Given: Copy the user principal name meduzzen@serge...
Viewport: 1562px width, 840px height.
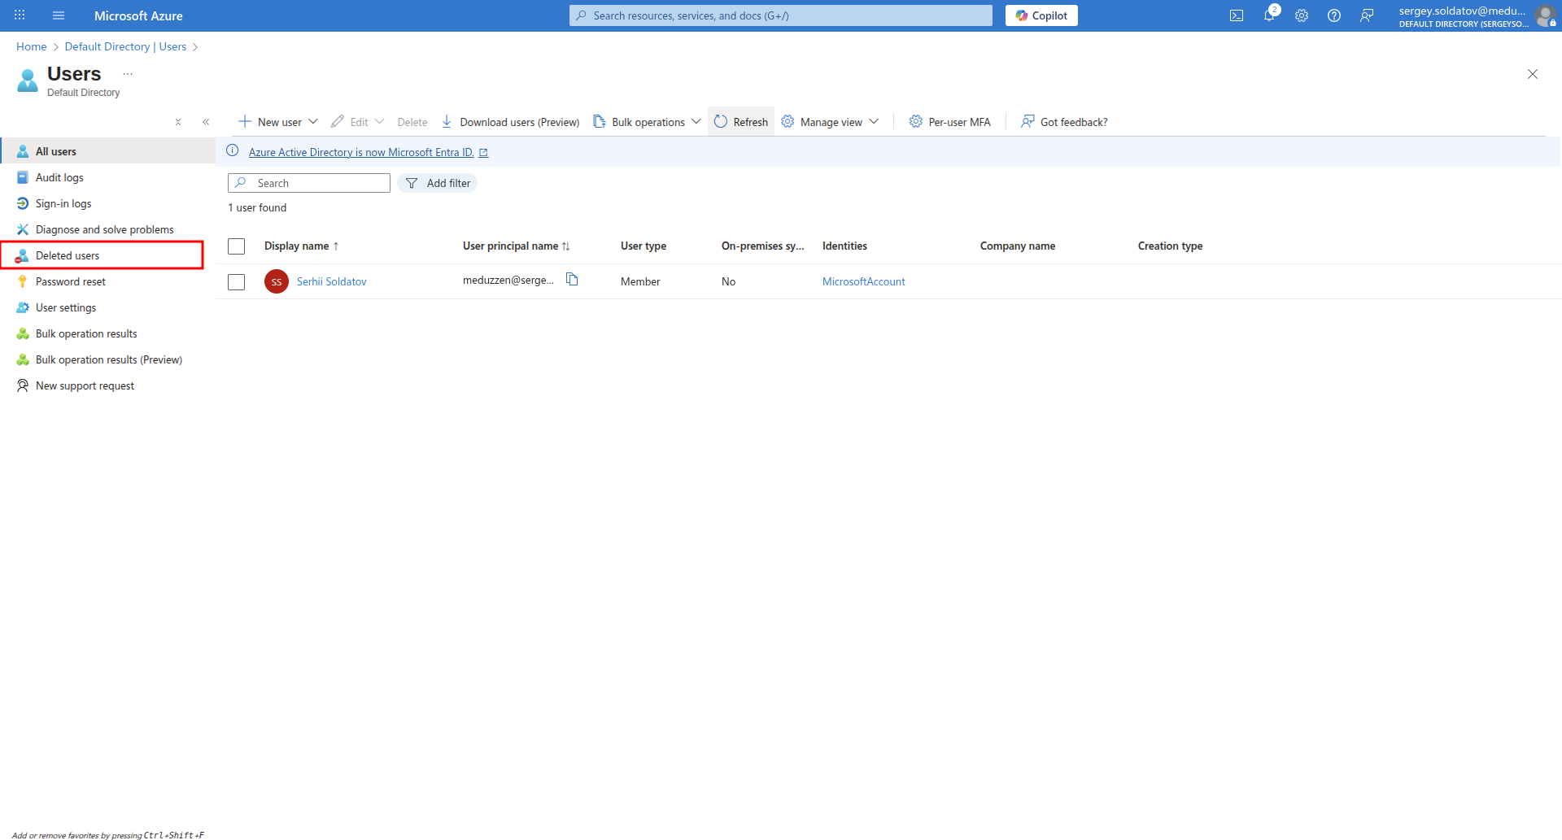Looking at the screenshot, I should click(572, 280).
